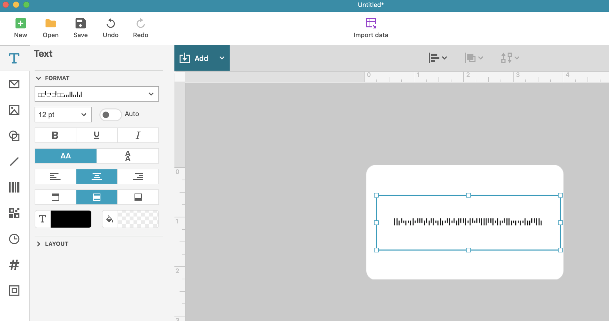
Task: Open the font family dropdown
Action: [x=96, y=94]
